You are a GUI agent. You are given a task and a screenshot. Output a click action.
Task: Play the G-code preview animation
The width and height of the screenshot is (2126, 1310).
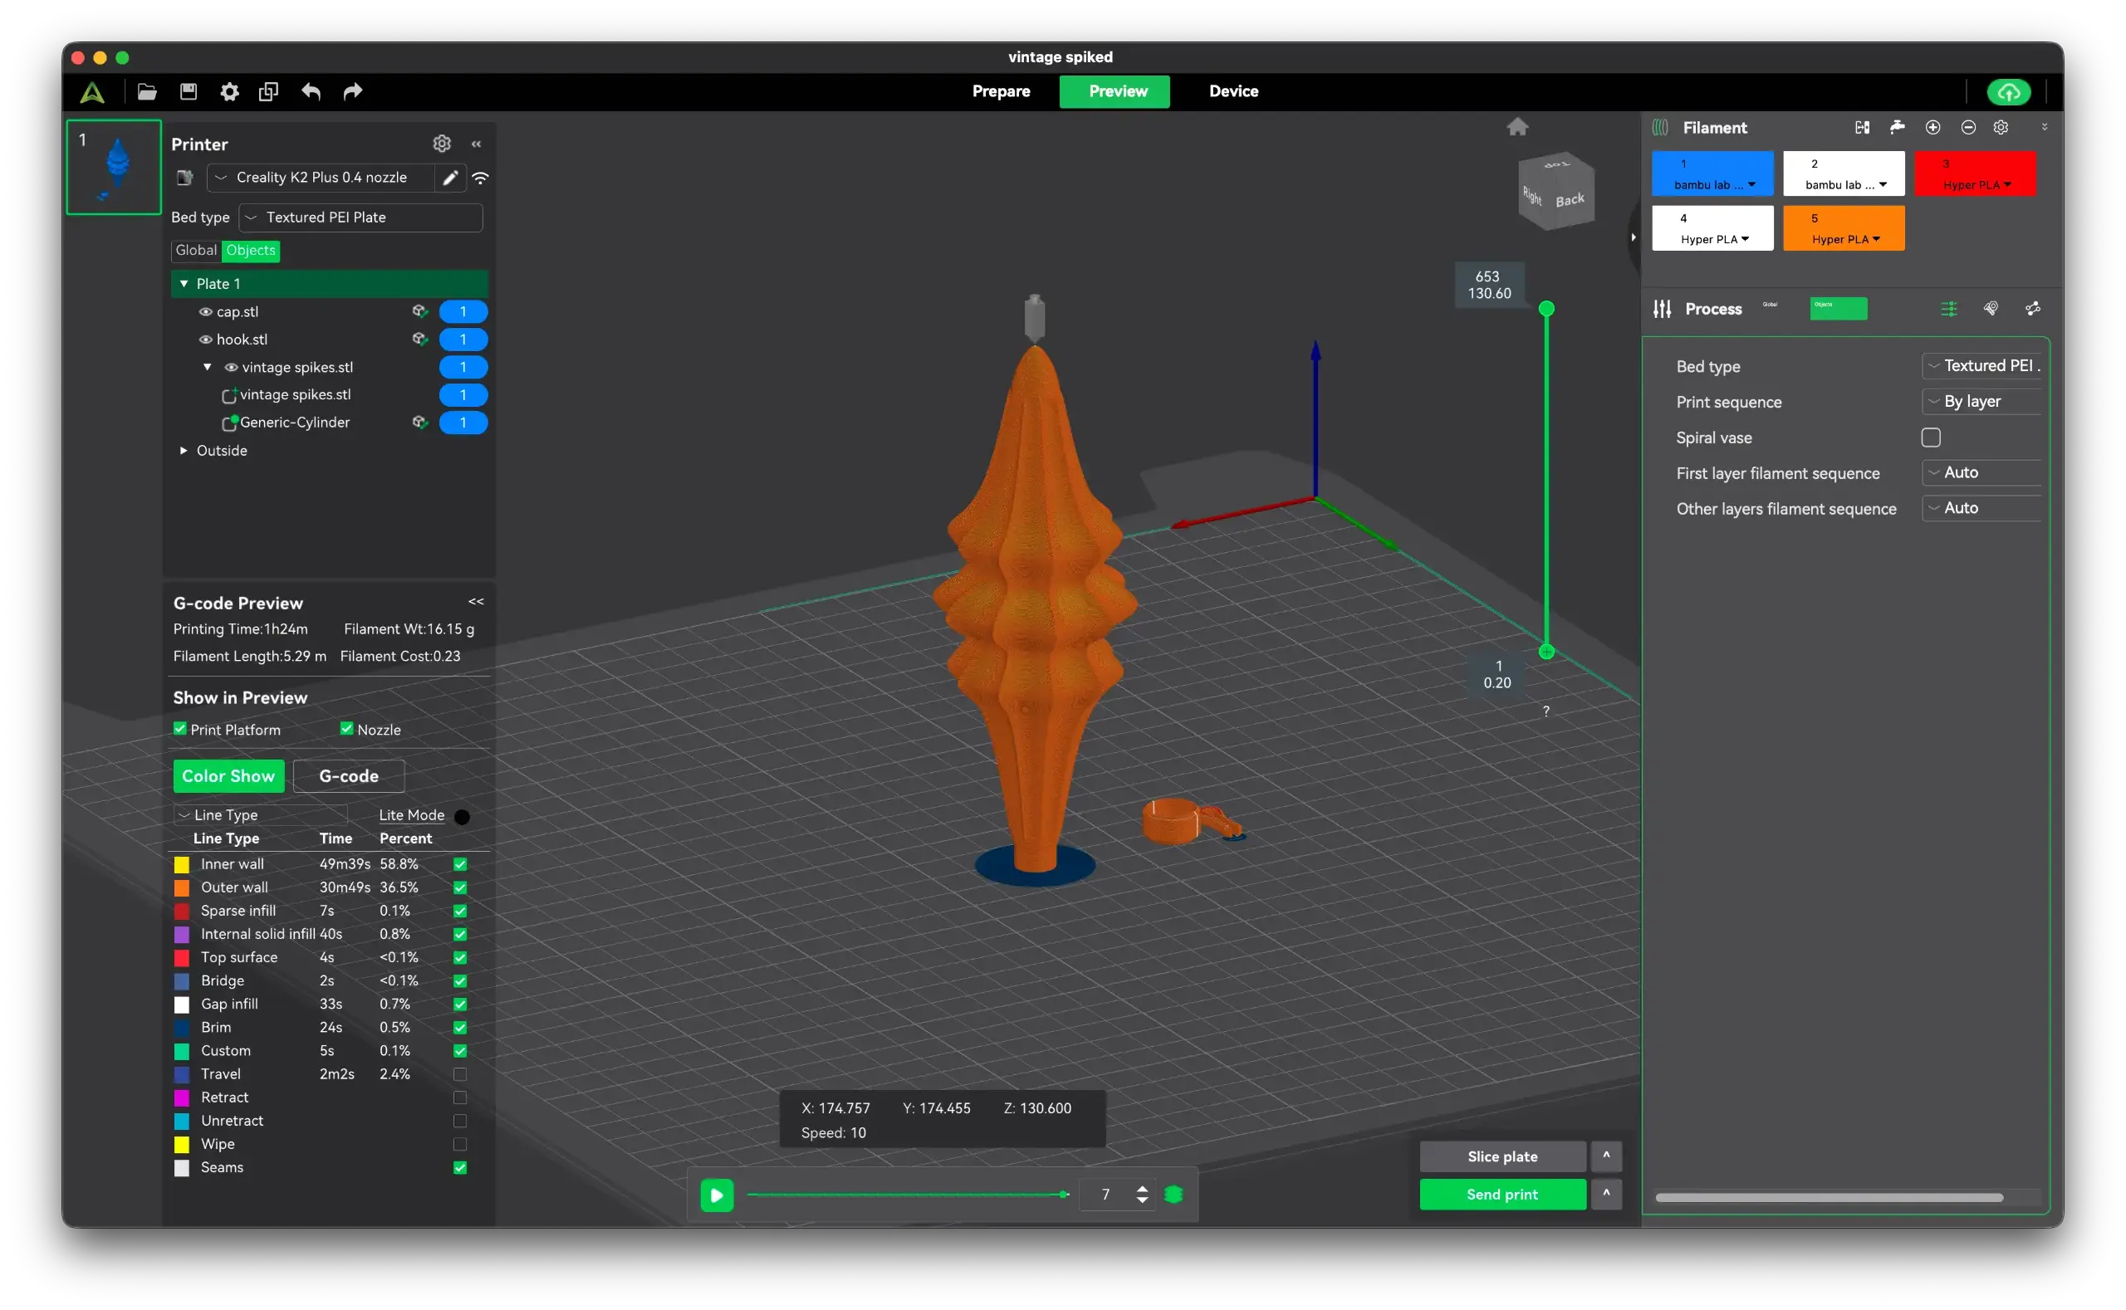click(717, 1195)
